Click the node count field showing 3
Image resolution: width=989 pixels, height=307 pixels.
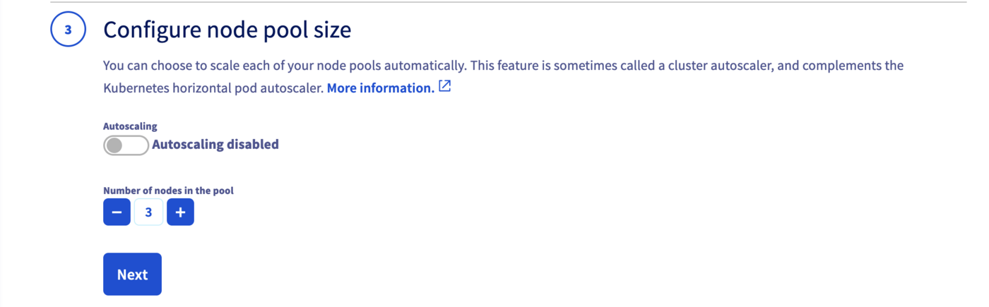coord(148,212)
